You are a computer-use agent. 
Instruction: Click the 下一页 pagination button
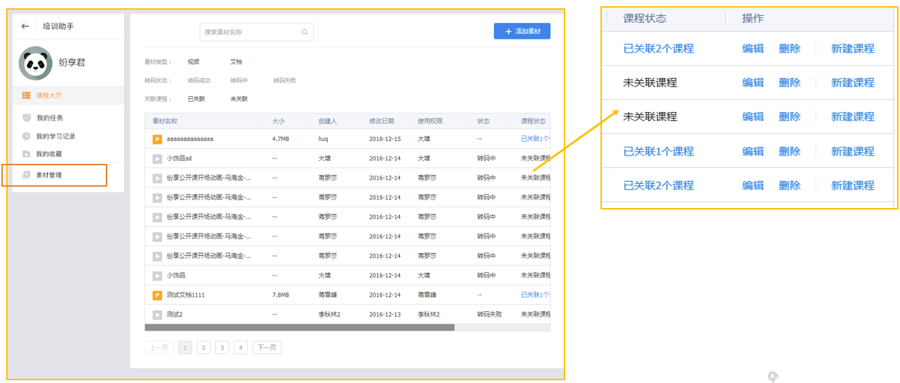pos(267,348)
